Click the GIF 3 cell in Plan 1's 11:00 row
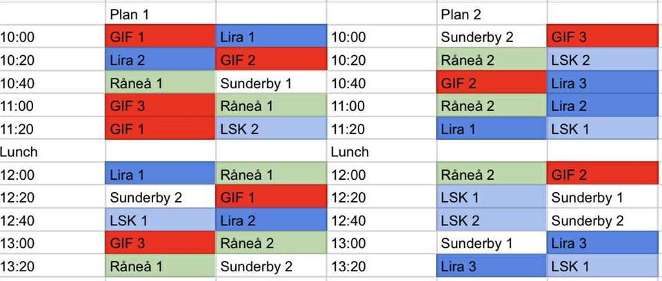 (160, 106)
